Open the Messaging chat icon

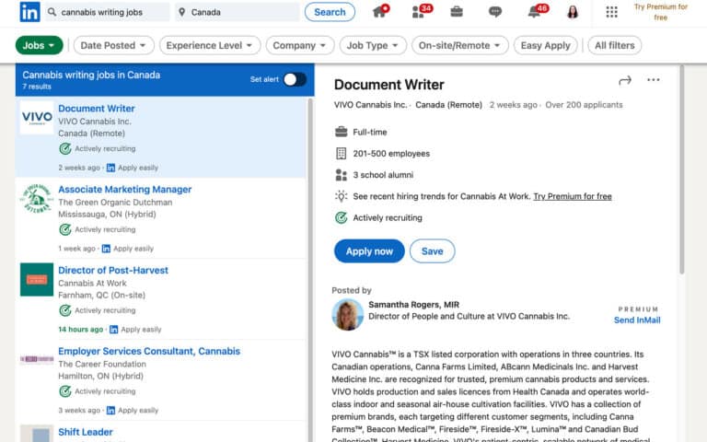click(x=495, y=12)
